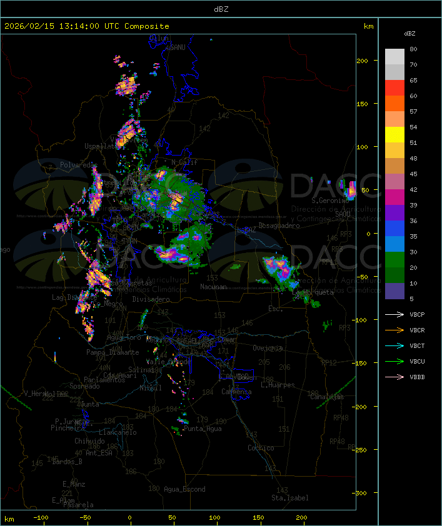Click the Polvaredas map label

coord(79,165)
